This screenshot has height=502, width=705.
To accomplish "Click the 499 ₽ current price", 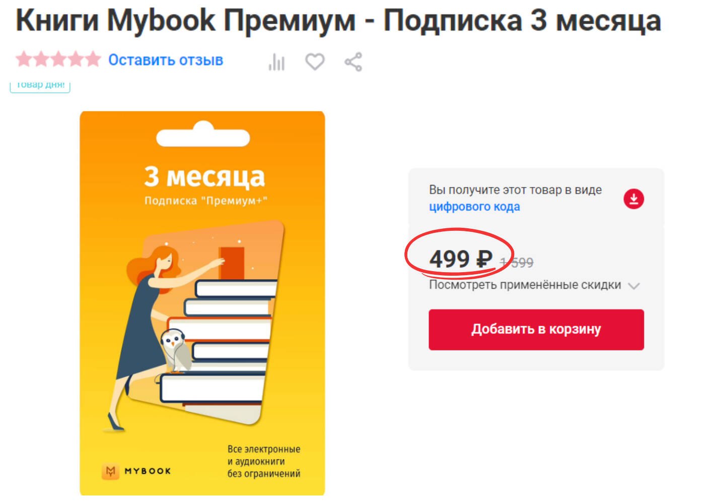I will [461, 259].
